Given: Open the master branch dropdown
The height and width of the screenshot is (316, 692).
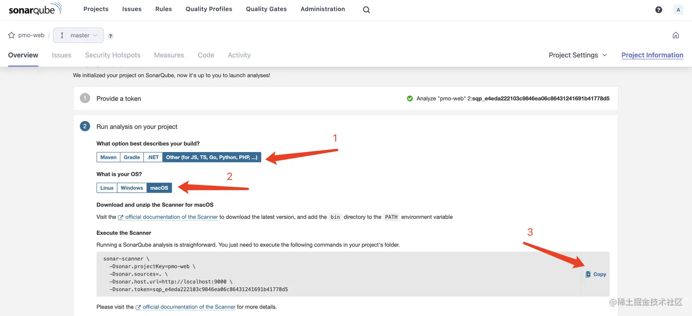Looking at the screenshot, I should tap(78, 35).
